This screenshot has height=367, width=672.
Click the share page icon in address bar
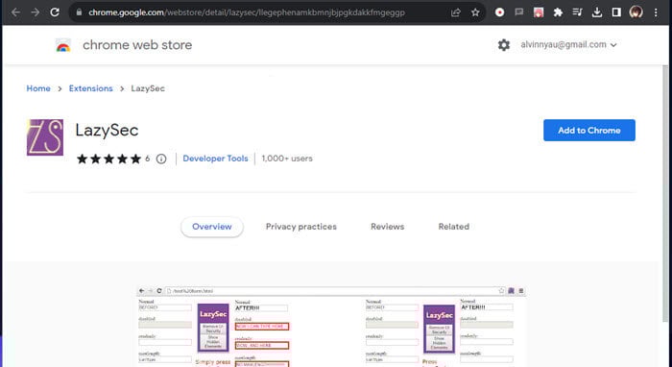click(x=456, y=12)
